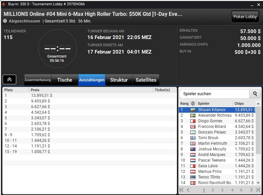This screenshot has width=263, height=195.
Task: Click the Spieler suchen search field
Action: click(x=214, y=94)
